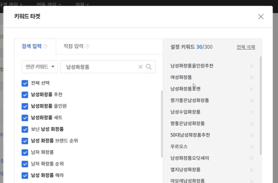The height and width of the screenshot is (183, 278).
Task: Open the 연관 키워드 dropdown
Action: coord(40,67)
